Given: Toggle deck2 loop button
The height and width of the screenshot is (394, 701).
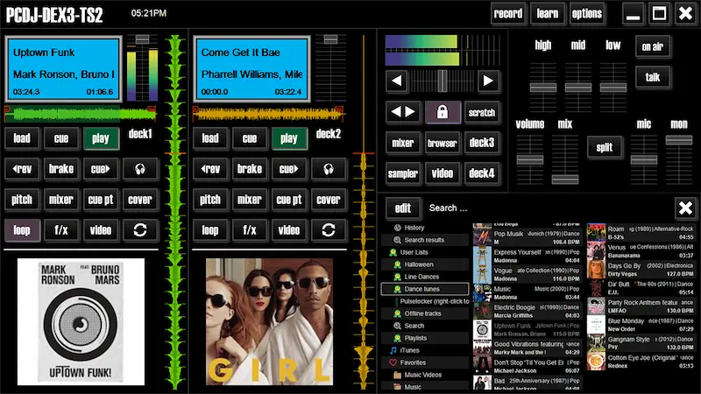Looking at the screenshot, I should 210,230.
